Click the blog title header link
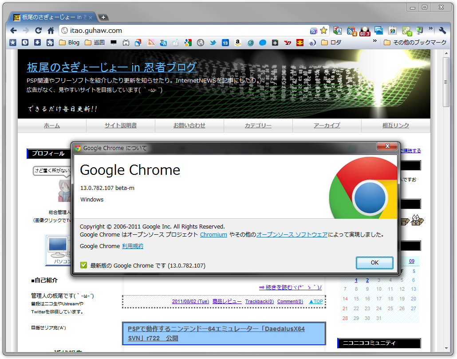 [x=112, y=67]
